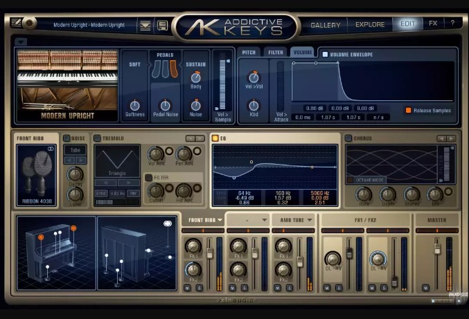Expand the collapse arrow above piano image
The width and height of the screenshot is (469, 319).
tap(21, 42)
